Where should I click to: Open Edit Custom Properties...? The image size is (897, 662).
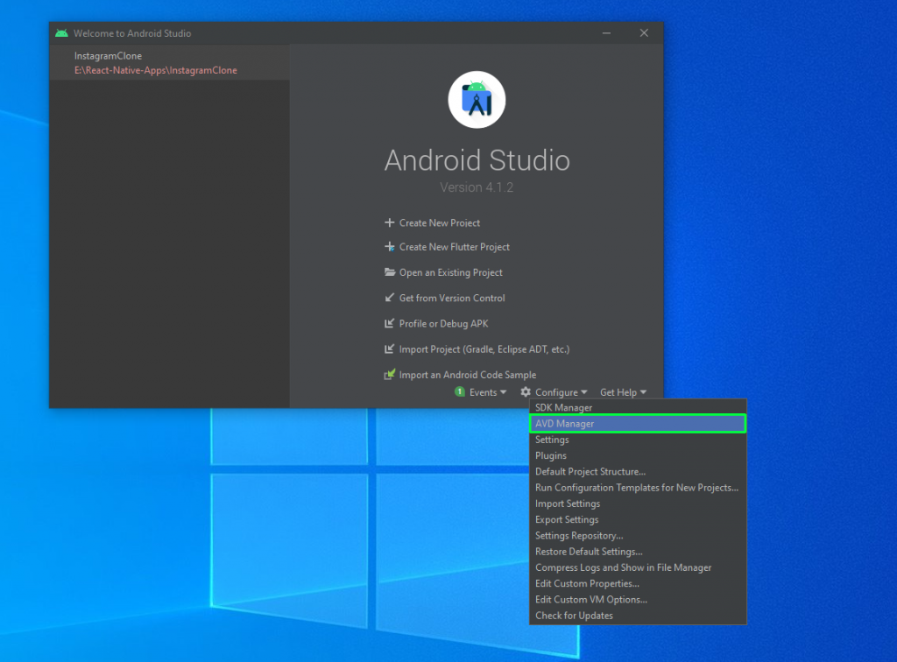(x=638, y=584)
